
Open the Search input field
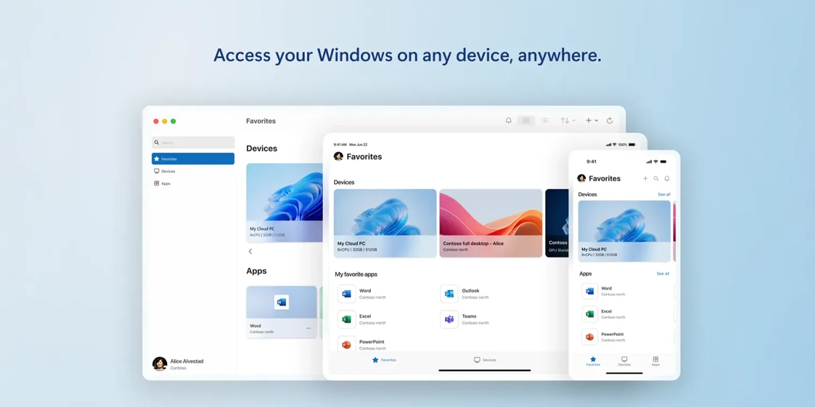(x=193, y=142)
